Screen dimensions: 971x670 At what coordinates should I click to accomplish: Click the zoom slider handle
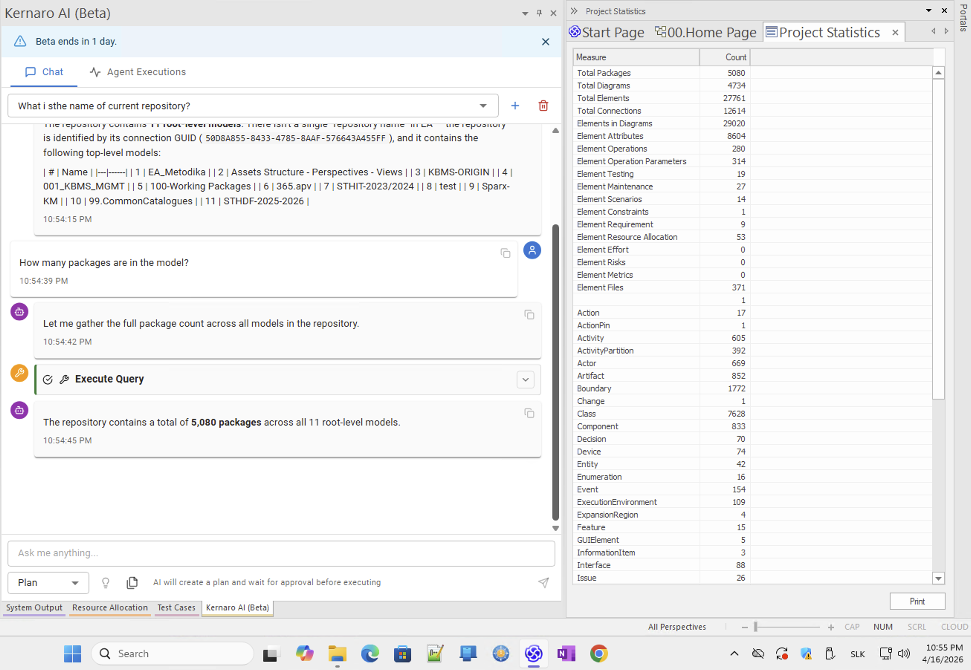[755, 627]
